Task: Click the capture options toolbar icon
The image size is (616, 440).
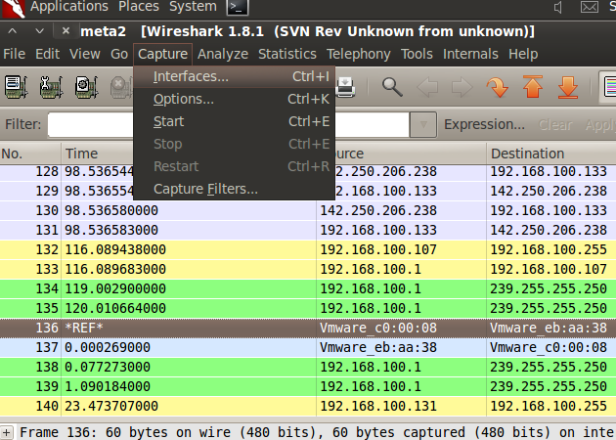Action: (51, 86)
